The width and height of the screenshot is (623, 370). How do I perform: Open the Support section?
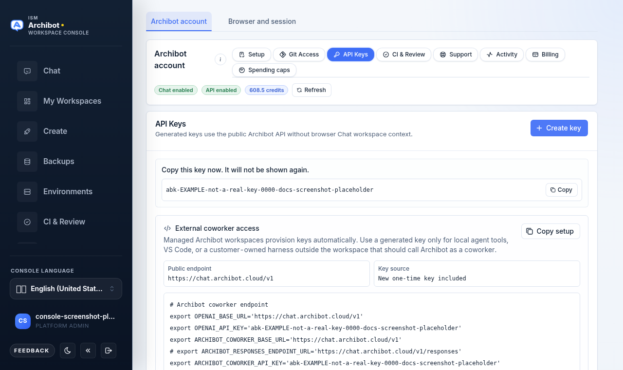[456, 55]
